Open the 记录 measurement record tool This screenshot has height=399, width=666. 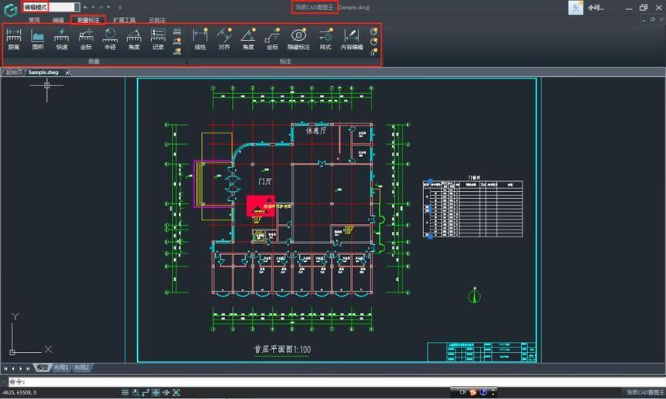158,39
